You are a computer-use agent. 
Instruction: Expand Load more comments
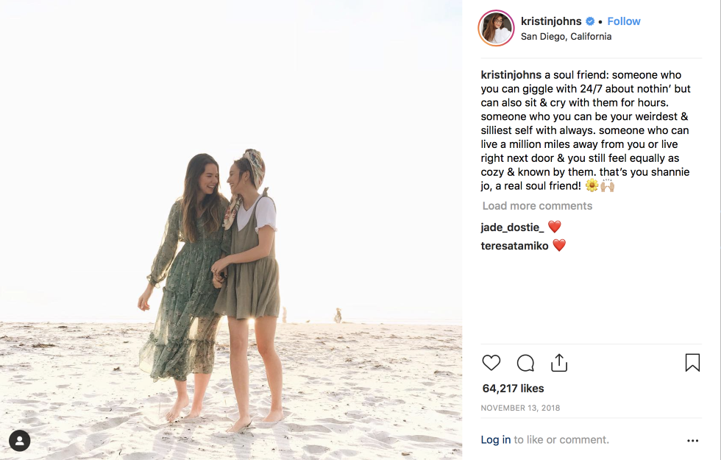click(x=537, y=205)
